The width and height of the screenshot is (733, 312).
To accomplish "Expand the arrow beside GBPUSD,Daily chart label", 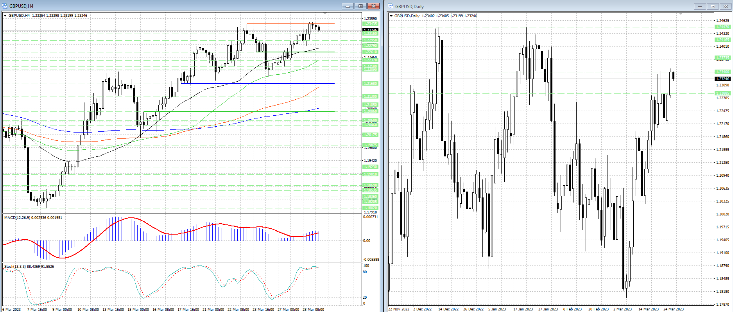I will pos(391,16).
